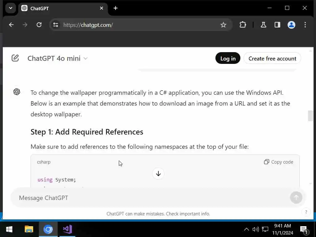Image resolution: width=316 pixels, height=237 pixels.
Task: Open the Chrome three-dot menu
Action: click(x=305, y=25)
